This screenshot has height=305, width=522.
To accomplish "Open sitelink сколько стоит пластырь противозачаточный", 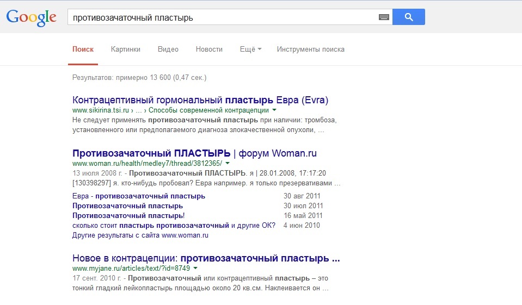I will coord(174,225).
